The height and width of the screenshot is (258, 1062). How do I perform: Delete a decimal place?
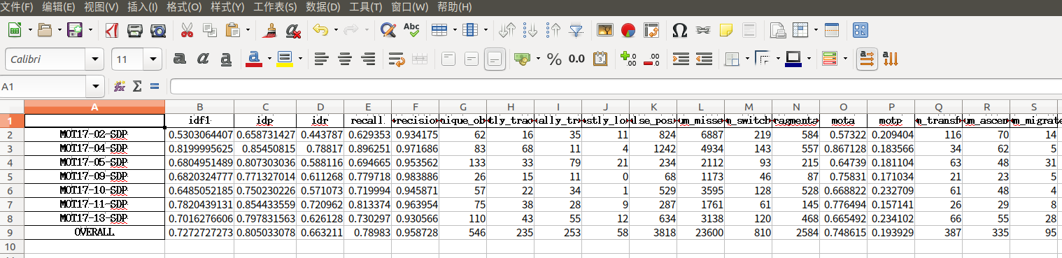[x=651, y=59]
